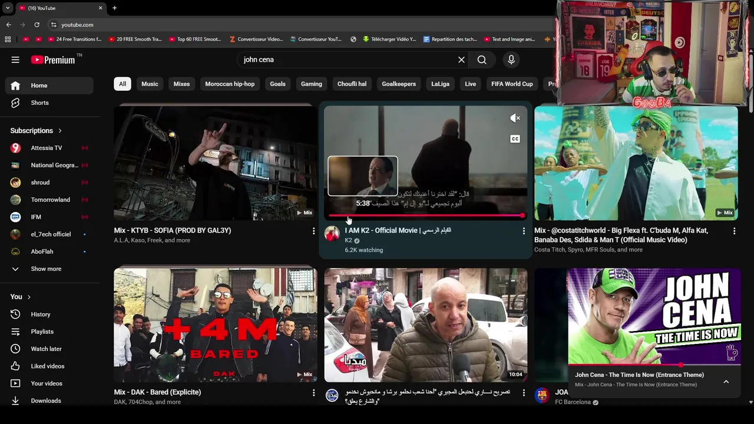Clear the search box with the X icon
Image resolution: width=754 pixels, height=424 pixels.
click(x=461, y=59)
